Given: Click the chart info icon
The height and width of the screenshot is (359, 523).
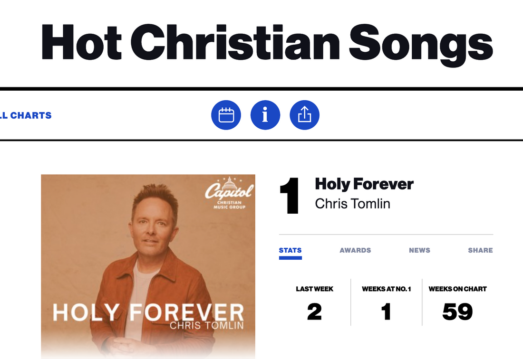Looking at the screenshot, I should tap(265, 115).
